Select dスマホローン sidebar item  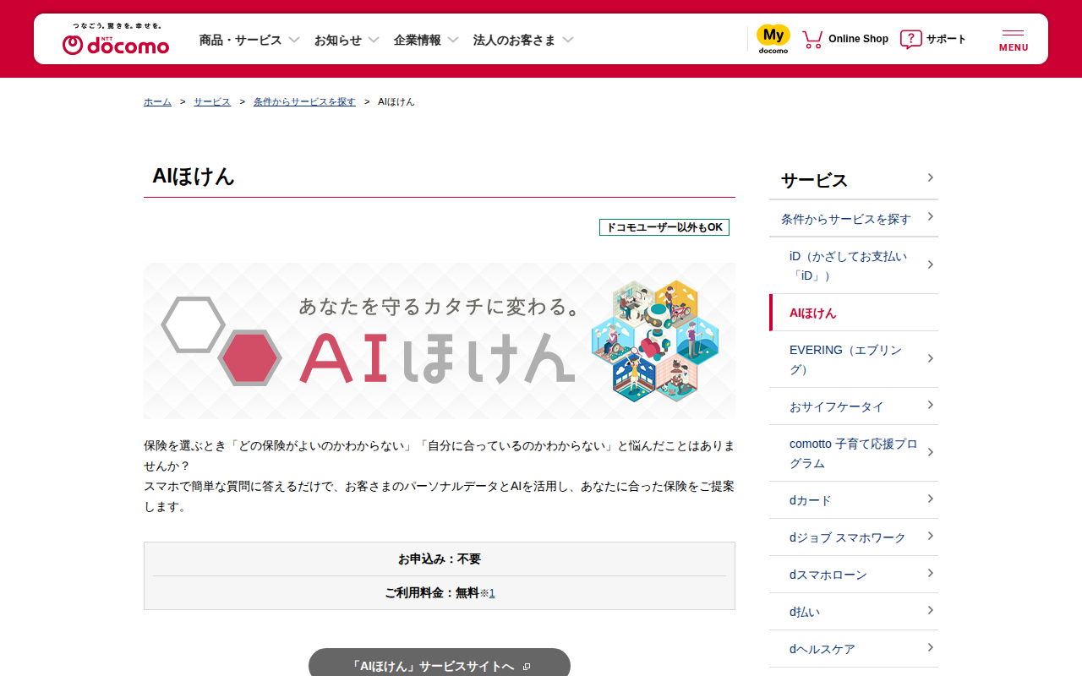[x=854, y=575]
